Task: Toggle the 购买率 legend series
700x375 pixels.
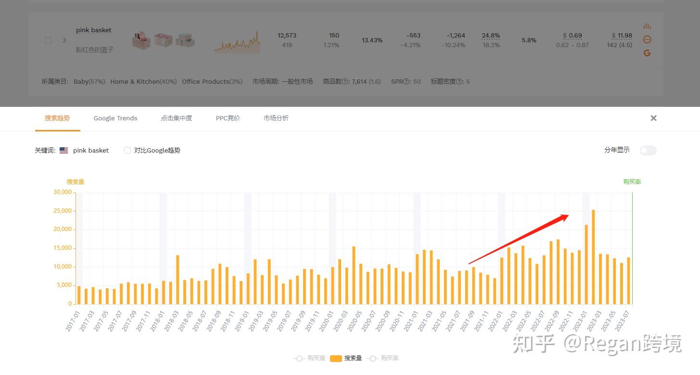Action: [382, 358]
